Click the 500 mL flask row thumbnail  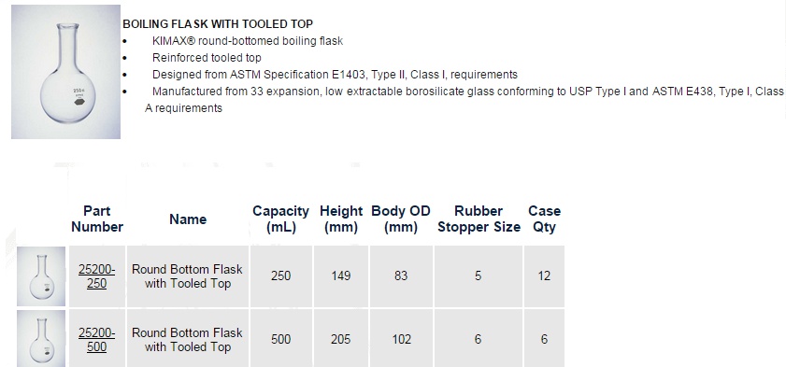[x=41, y=338]
